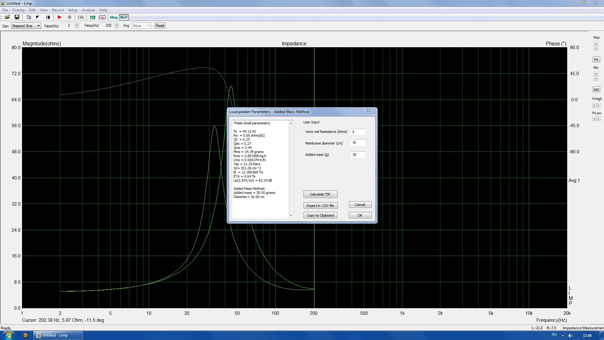Screen dimensions: 604x340
Task: Click the save floppy disk icon
Action: coord(17,17)
